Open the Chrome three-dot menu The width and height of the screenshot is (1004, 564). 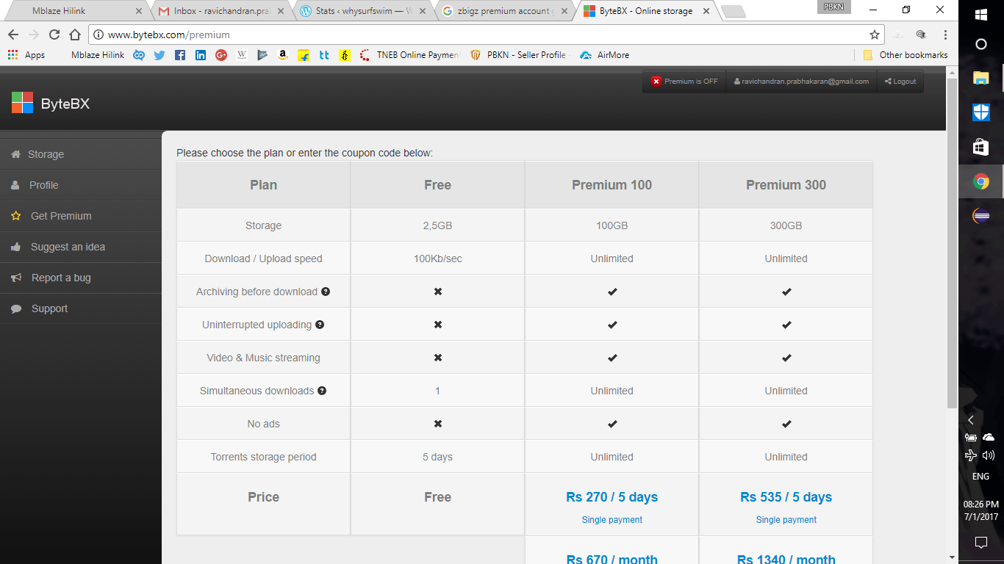pos(945,34)
